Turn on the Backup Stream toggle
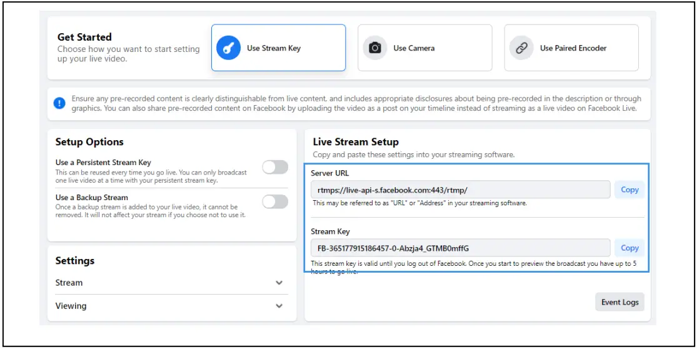The image size is (697, 349). [274, 201]
